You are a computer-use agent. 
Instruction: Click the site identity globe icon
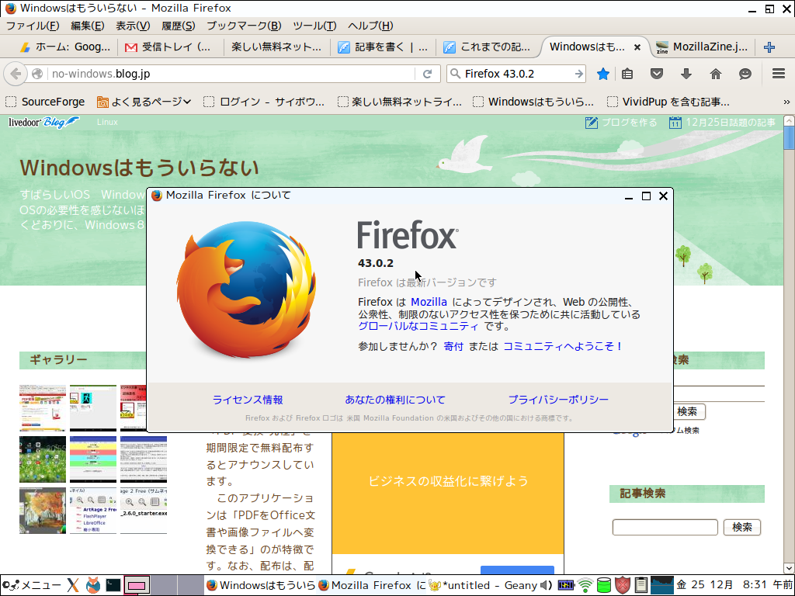point(37,74)
